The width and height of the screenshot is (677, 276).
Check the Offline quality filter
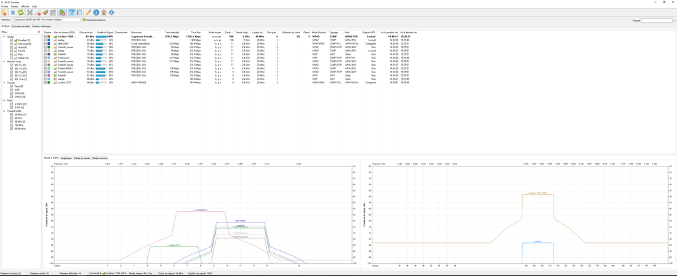click(x=12, y=57)
